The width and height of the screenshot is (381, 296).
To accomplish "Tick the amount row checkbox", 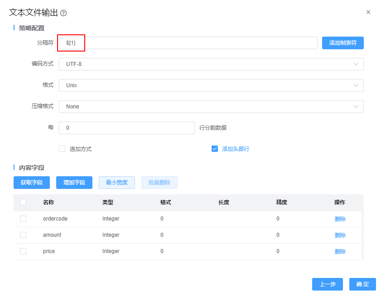I will (23, 235).
